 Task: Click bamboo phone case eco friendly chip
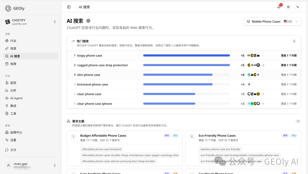coord(220,149)
